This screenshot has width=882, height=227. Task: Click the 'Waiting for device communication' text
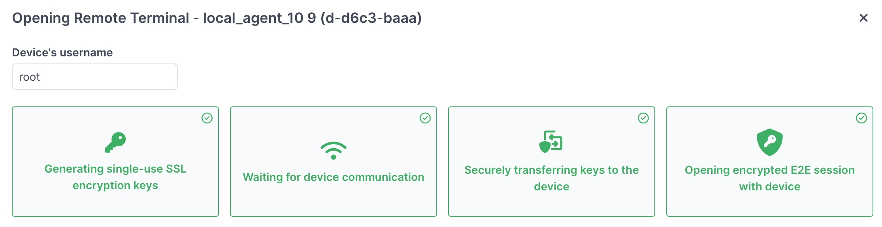(334, 177)
